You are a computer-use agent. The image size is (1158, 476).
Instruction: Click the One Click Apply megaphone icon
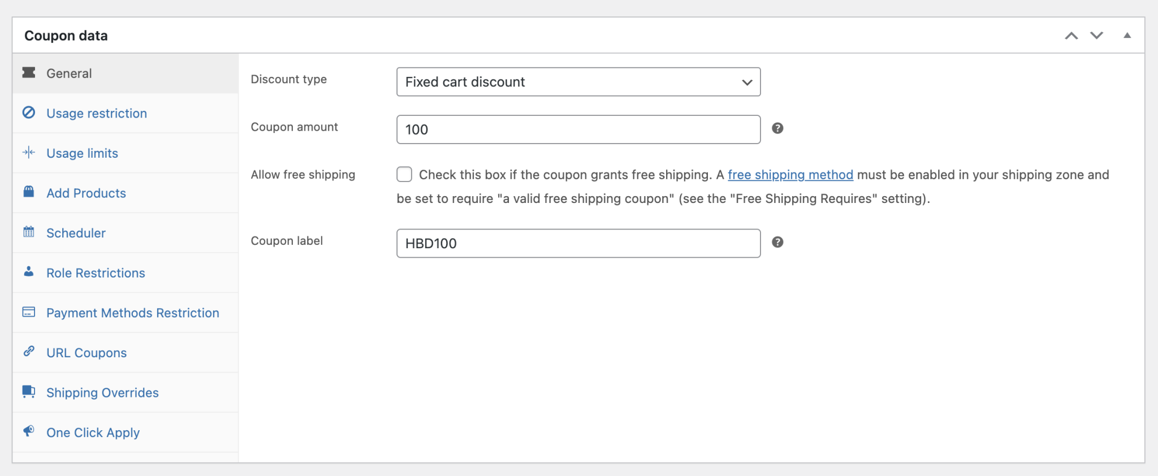click(x=29, y=431)
